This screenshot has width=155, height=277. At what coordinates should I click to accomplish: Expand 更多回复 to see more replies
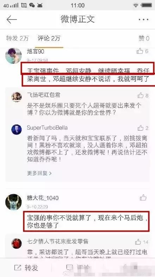point(39,173)
